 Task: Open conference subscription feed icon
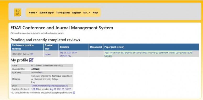point(74,92)
